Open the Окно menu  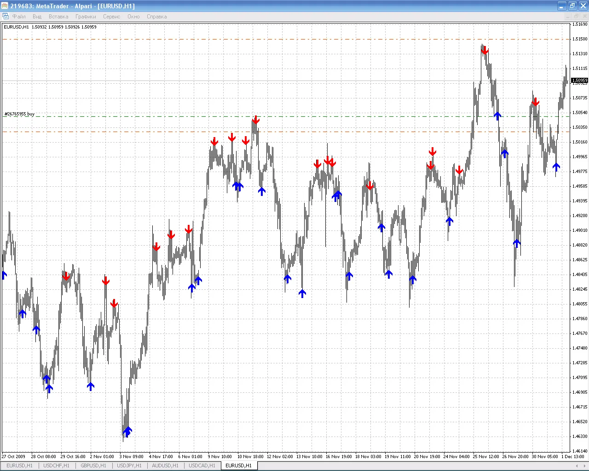(x=133, y=17)
